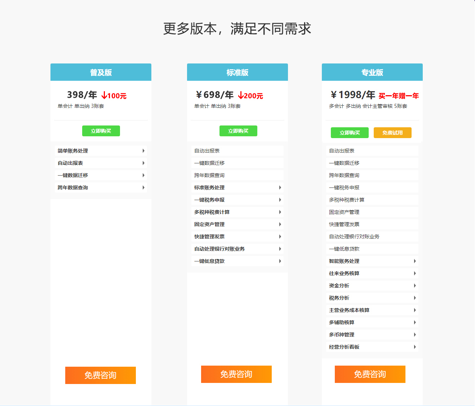Click the 更多版本,满足不同需求 heading
The height and width of the screenshot is (406, 475).
point(237,29)
